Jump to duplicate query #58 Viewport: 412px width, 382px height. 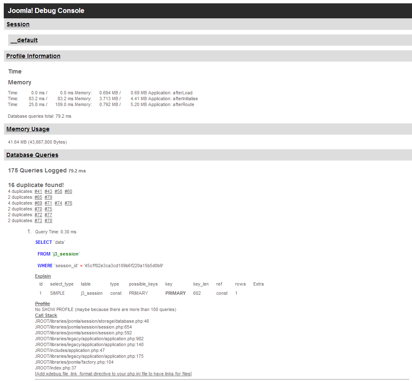coord(58,192)
